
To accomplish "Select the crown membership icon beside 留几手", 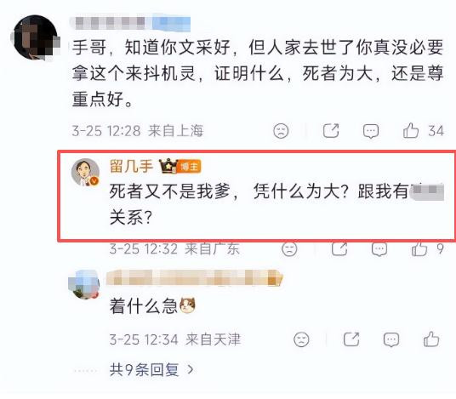I will pos(168,166).
